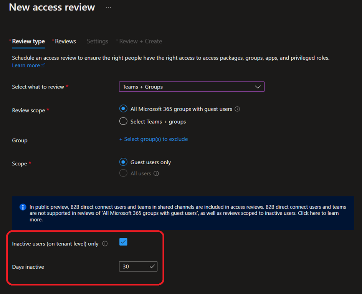Click the Learn more link
The image size is (362, 294).
[26, 65]
